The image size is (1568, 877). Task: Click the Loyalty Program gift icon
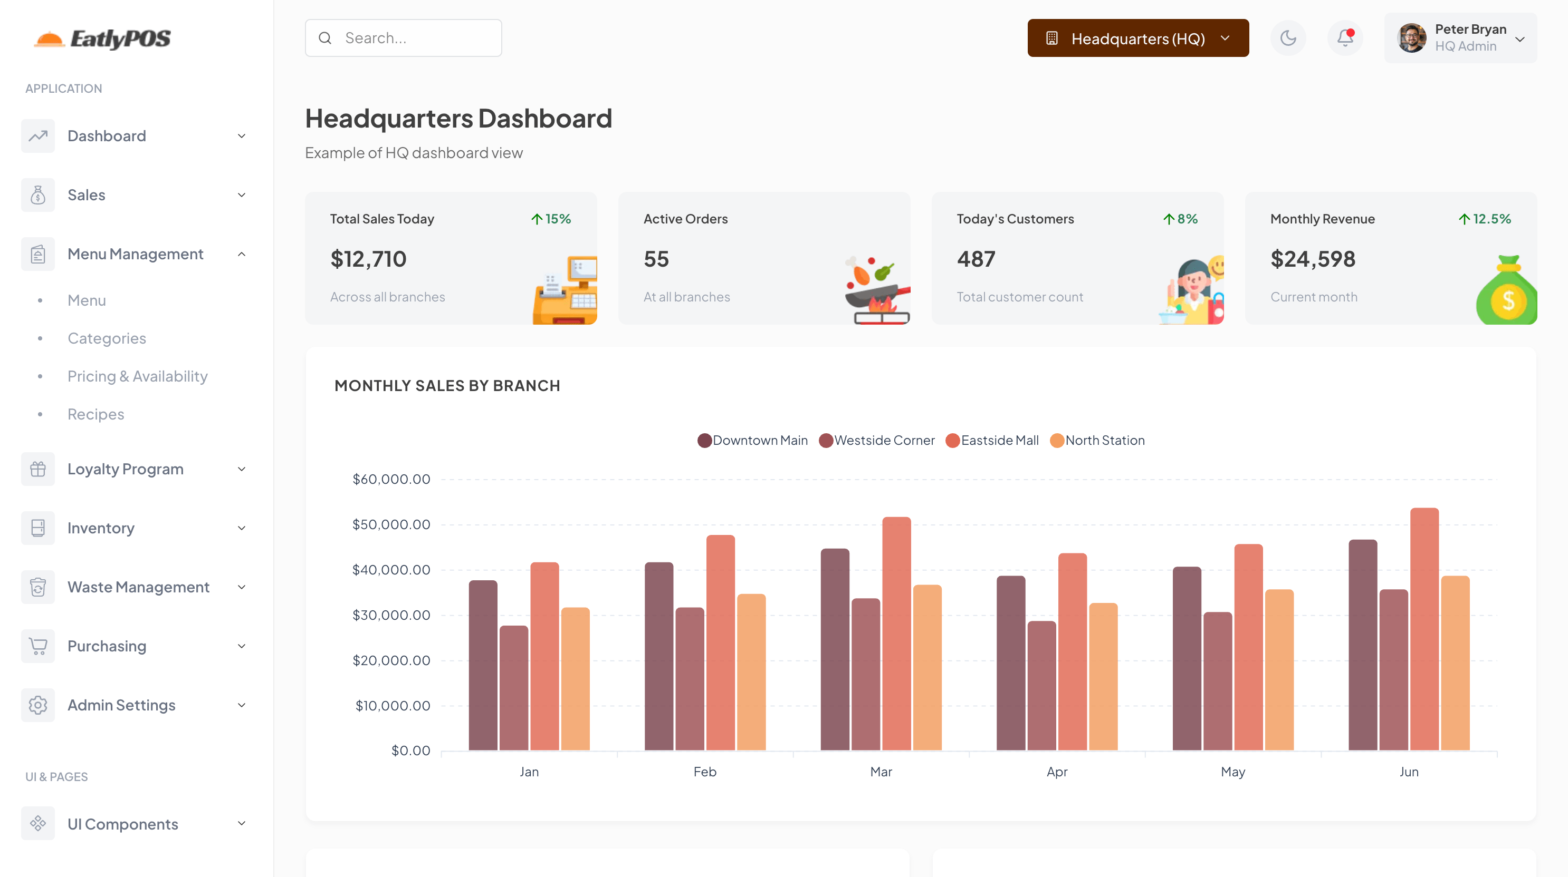pyautogui.click(x=38, y=469)
